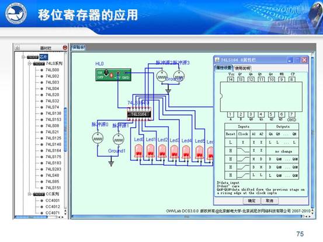Click the 脉冲源3 pulse source component
Screen dimensions: 323x242
[179, 76]
